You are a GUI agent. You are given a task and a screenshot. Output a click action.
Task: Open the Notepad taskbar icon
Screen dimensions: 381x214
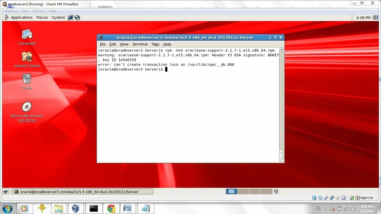pyautogui.click(x=146, y=208)
